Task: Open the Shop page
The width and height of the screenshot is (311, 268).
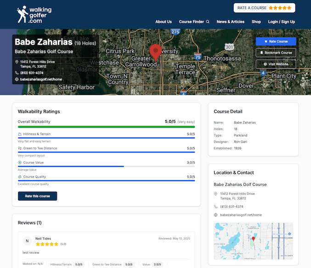Action: (256, 22)
